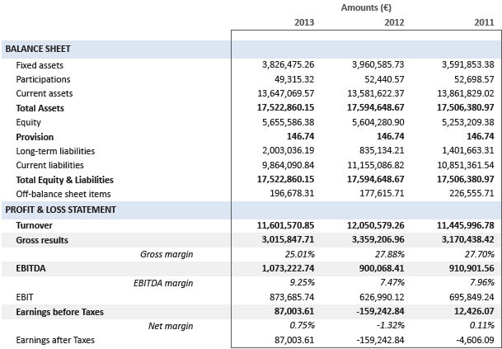Select the 2011 Equity value 5,253,209.38

click(459, 123)
